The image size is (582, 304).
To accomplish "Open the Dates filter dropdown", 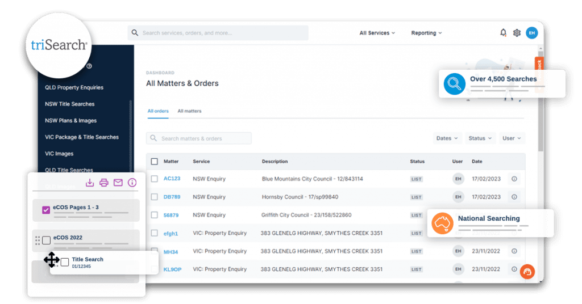I will click(x=447, y=138).
